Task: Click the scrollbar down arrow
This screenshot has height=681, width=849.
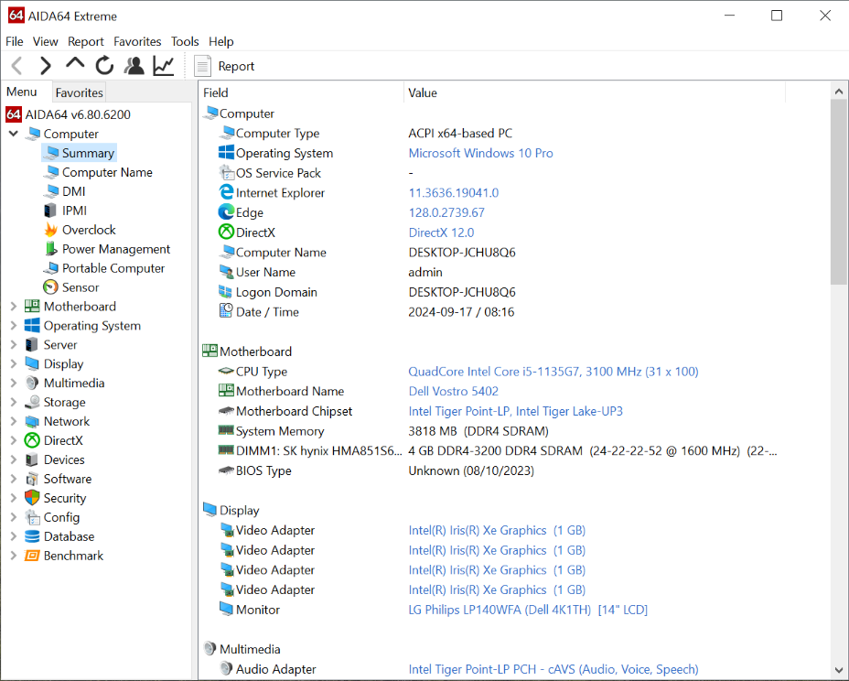Action: 839,670
